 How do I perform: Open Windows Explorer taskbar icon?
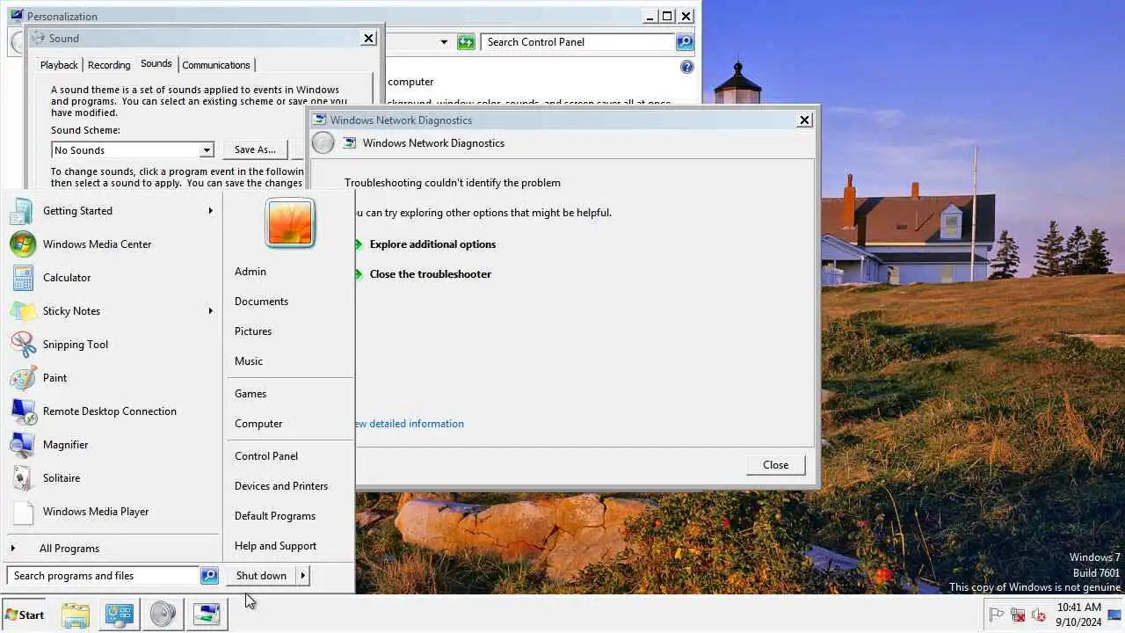pos(76,615)
